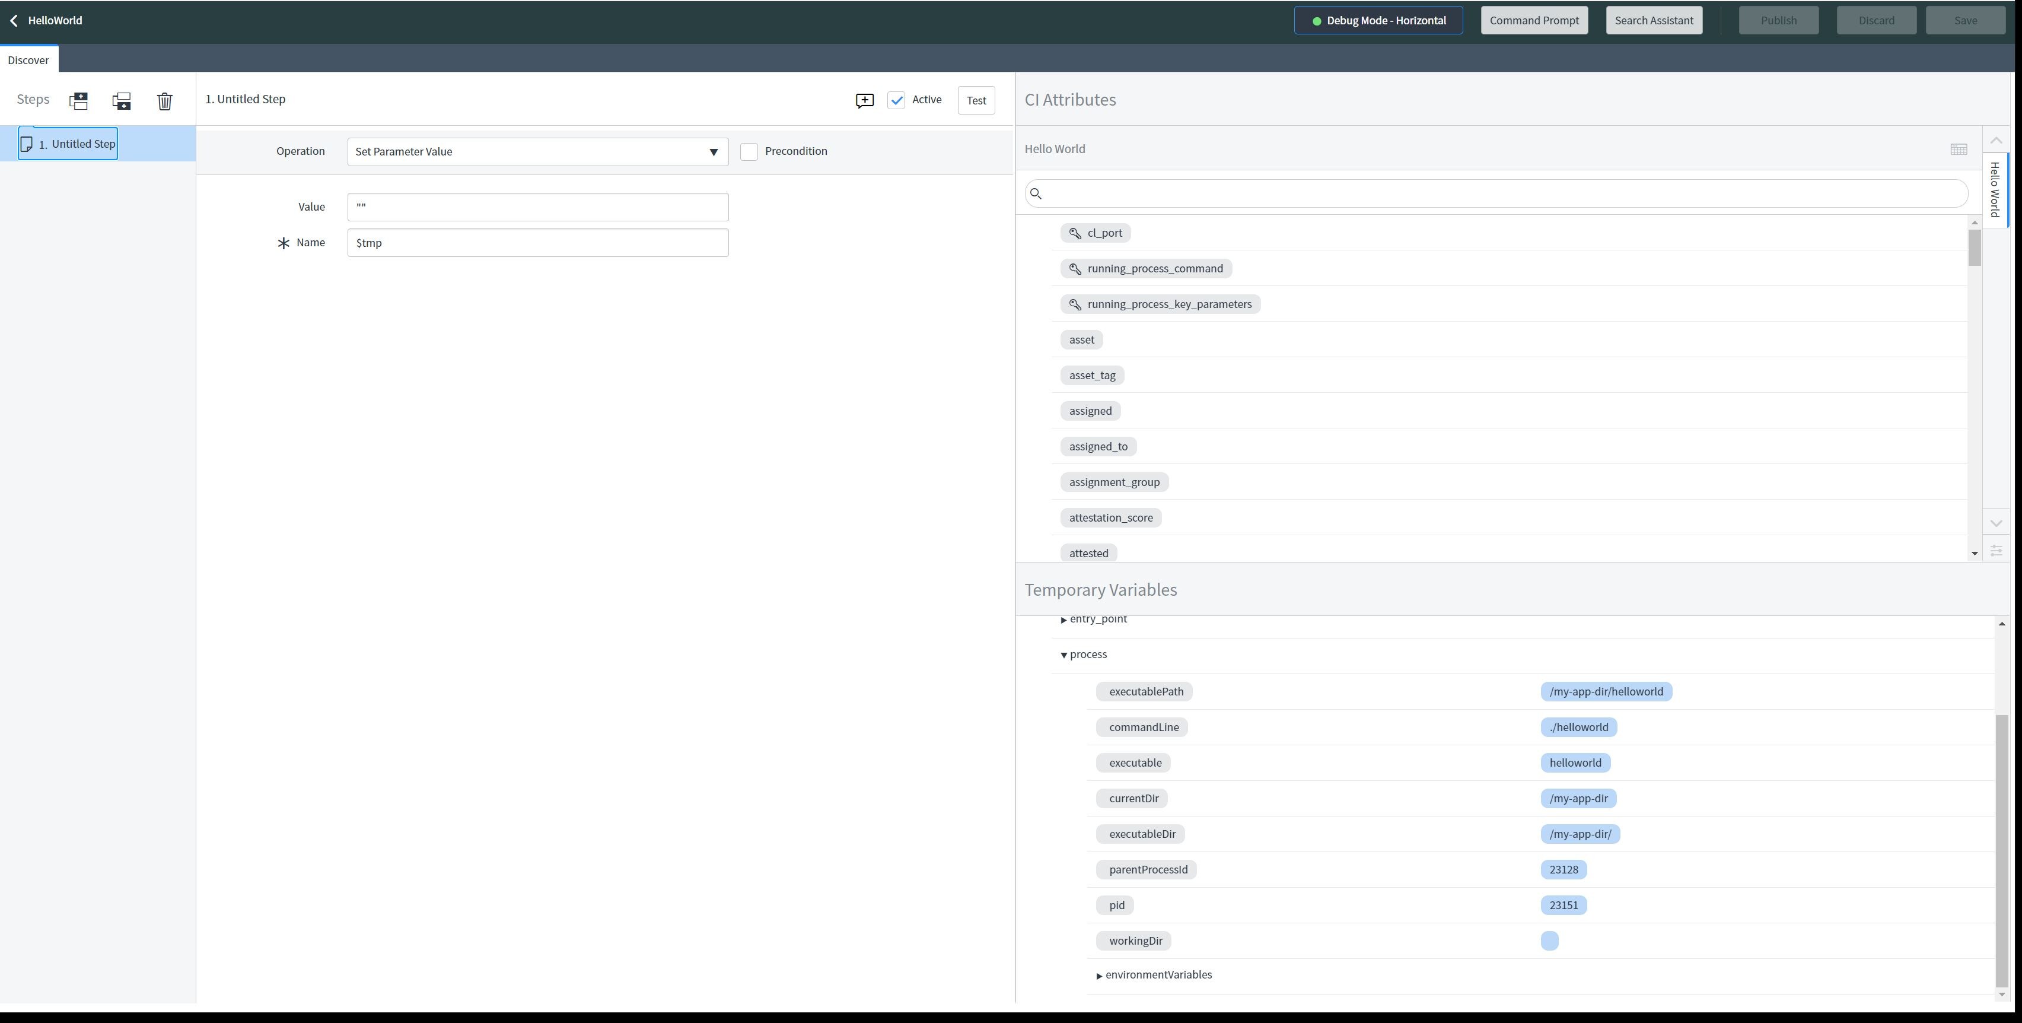The image size is (2022, 1023).
Task: Switch to the Discover tab
Action: click(x=28, y=59)
